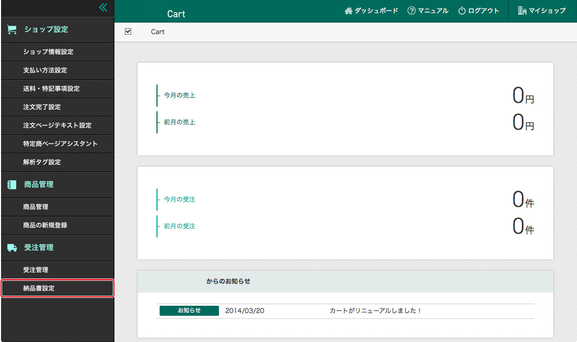The width and height of the screenshot is (577, 342).
Task: Open 特定商ページアシスタント menu item
Action: pyautogui.click(x=58, y=144)
